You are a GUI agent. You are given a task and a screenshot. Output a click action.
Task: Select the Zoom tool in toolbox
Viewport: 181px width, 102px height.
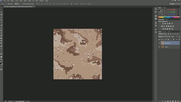1,59
